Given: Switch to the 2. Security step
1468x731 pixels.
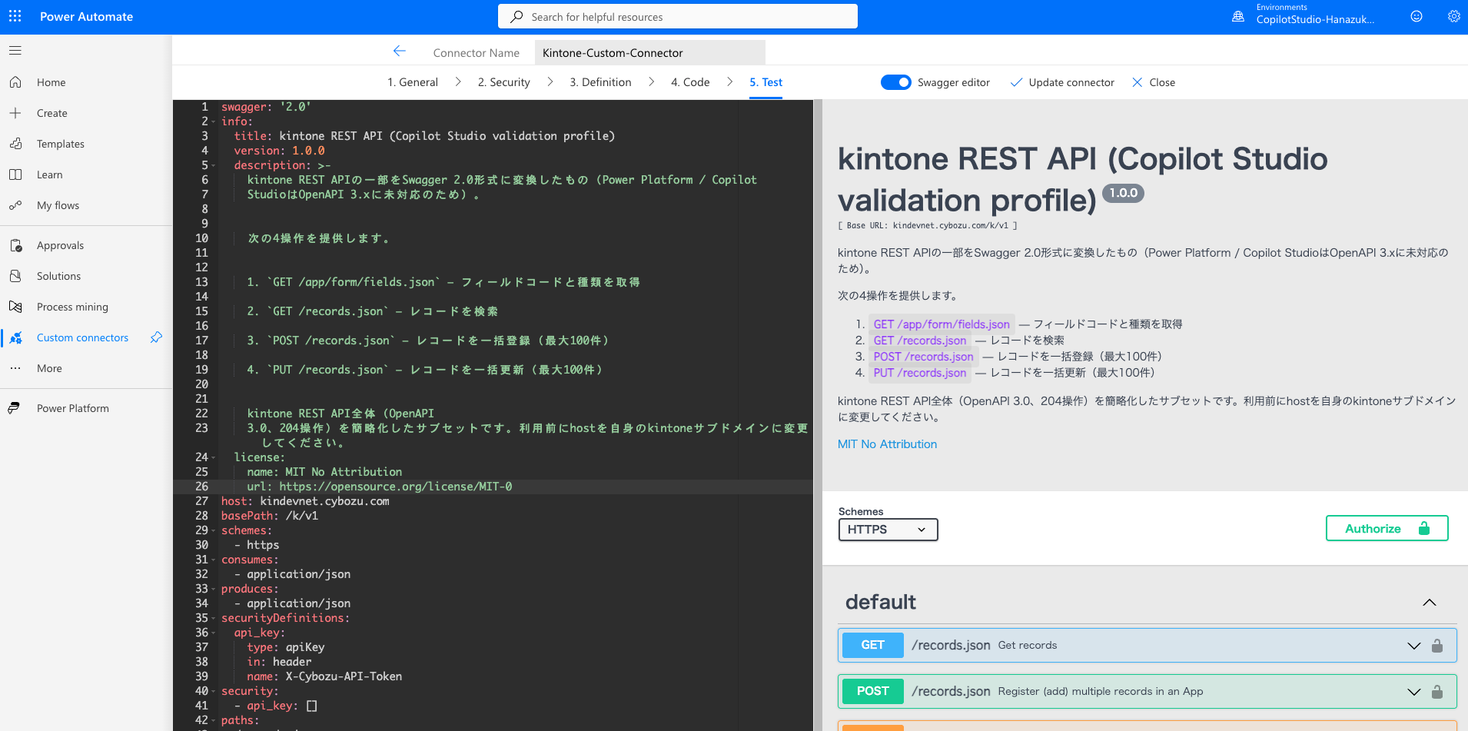Looking at the screenshot, I should [504, 82].
